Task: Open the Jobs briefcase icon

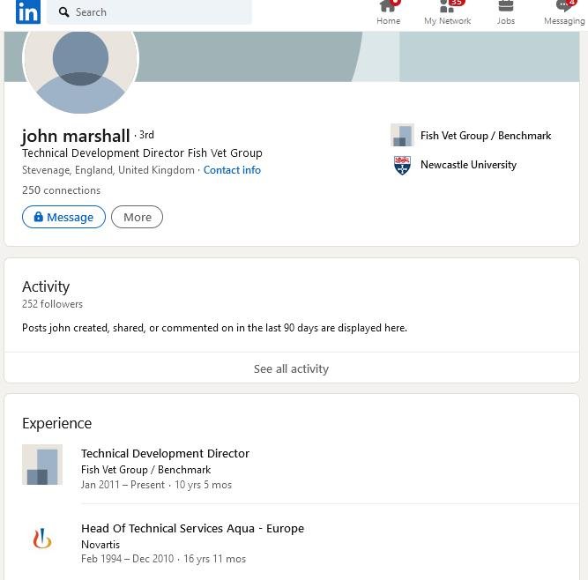Action: click(505, 12)
